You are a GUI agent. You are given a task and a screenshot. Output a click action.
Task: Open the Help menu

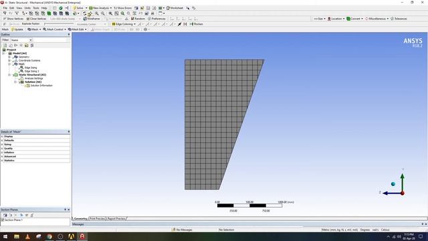(44, 8)
